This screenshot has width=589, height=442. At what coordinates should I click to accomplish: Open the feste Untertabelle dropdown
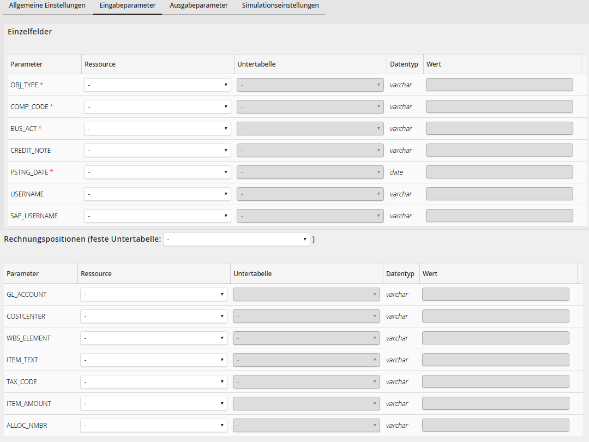[236, 240]
